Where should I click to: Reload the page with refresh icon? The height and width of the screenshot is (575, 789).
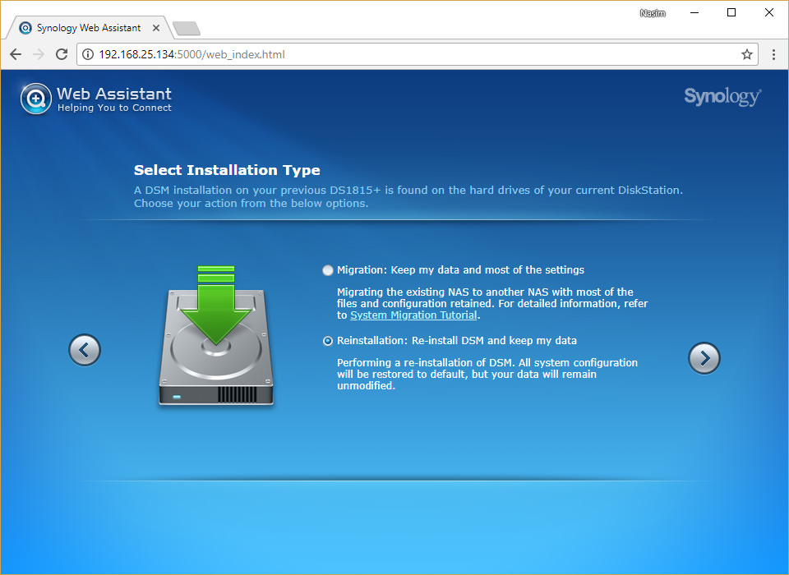tap(62, 54)
